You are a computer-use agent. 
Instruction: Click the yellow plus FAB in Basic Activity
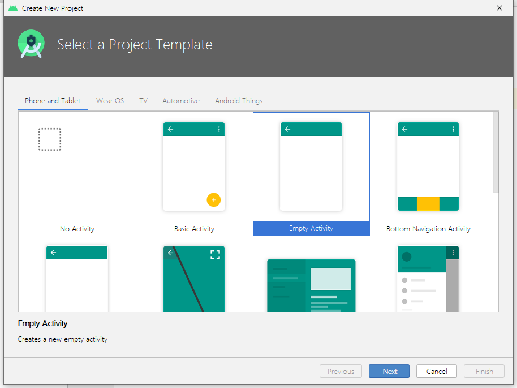214,200
